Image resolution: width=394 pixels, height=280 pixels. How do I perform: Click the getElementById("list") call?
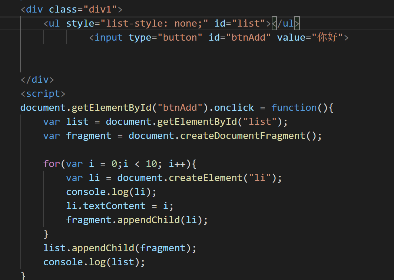tap(219, 122)
